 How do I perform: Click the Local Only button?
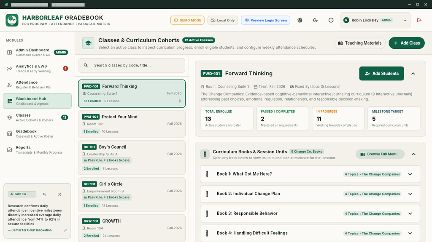tap(223, 20)
